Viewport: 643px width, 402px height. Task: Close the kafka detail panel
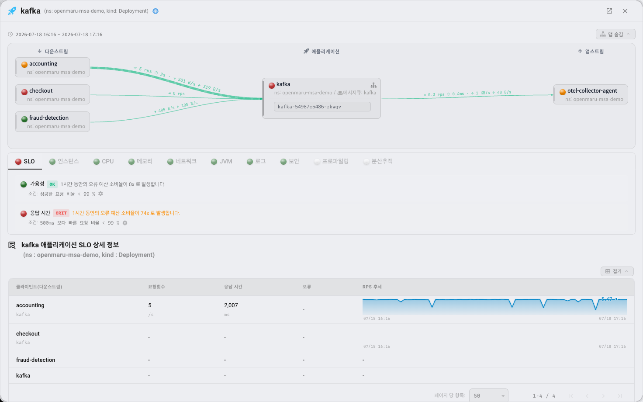pyautogui.click(x=625, y=11)
